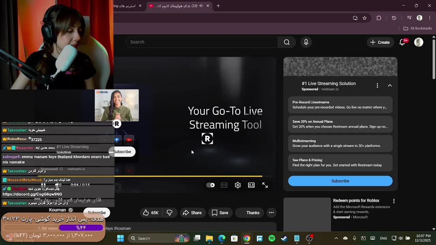Open ad options menu for Restream
436x245 pixels.
tap(377, 85)
